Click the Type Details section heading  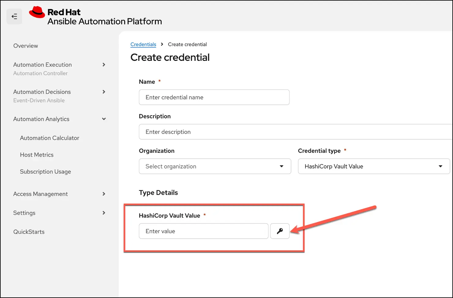point(158,193)
